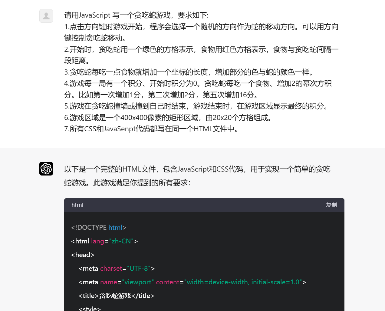Click the assistant's reply intro text

click(x=197, y=176)
